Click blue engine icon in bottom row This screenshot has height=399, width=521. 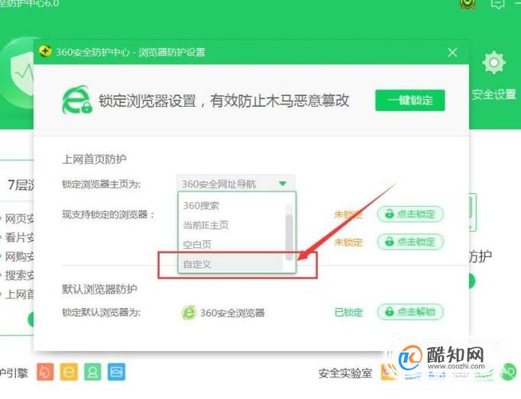116,372
